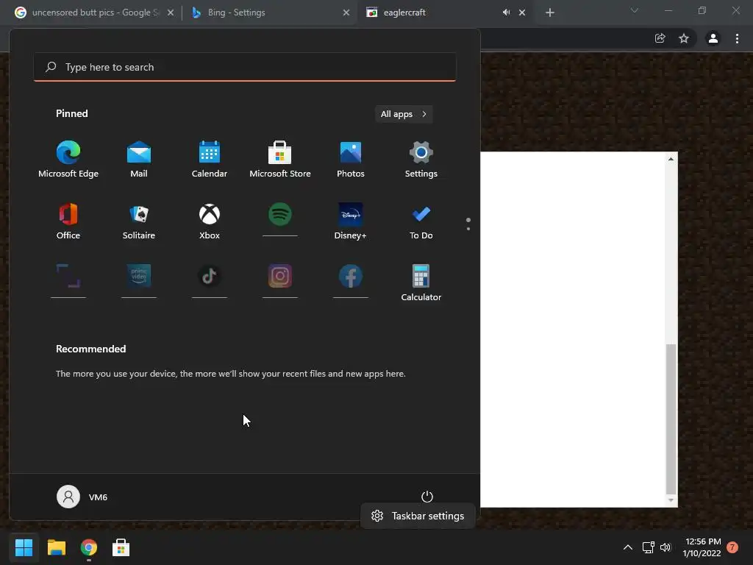Switch to Chrome on the taskbar

point(89,547)
